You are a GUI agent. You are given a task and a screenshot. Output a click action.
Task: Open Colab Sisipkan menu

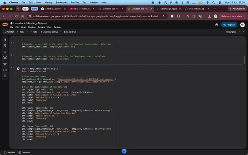[x=32, y=27]
